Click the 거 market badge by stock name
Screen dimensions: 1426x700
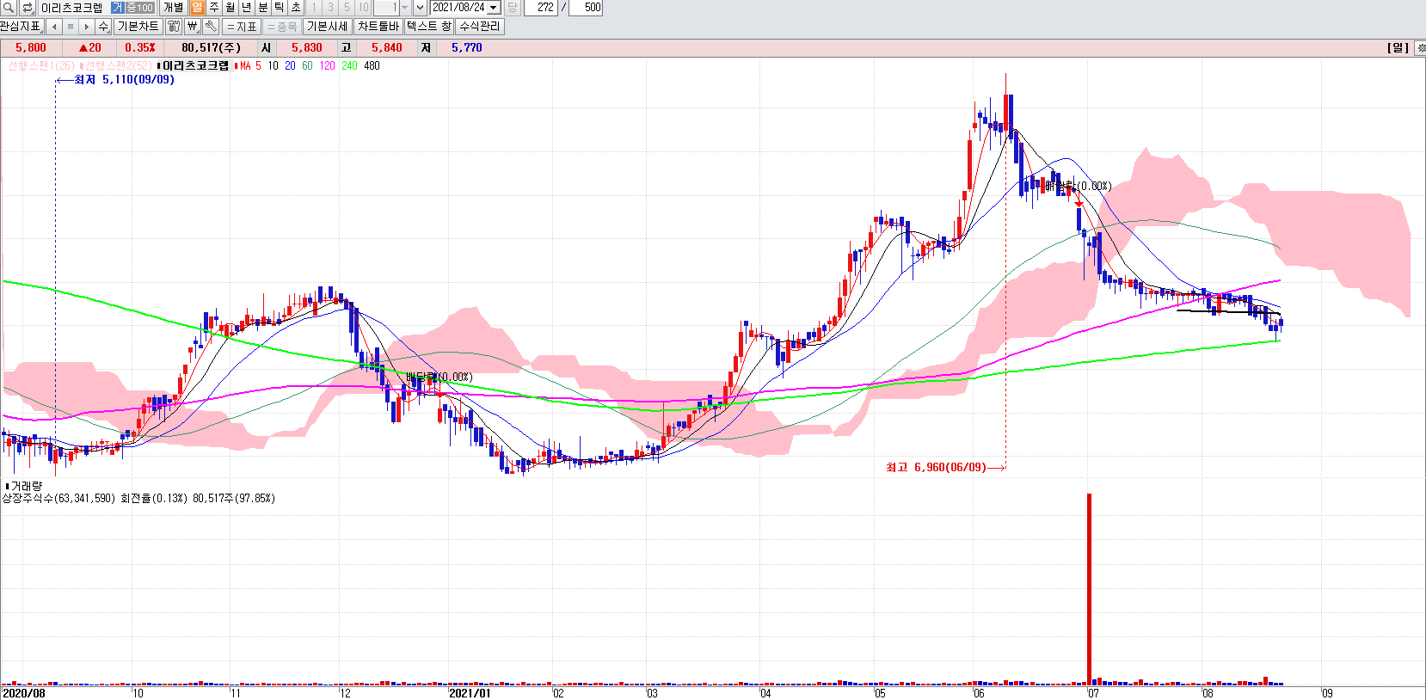point(117,7)
